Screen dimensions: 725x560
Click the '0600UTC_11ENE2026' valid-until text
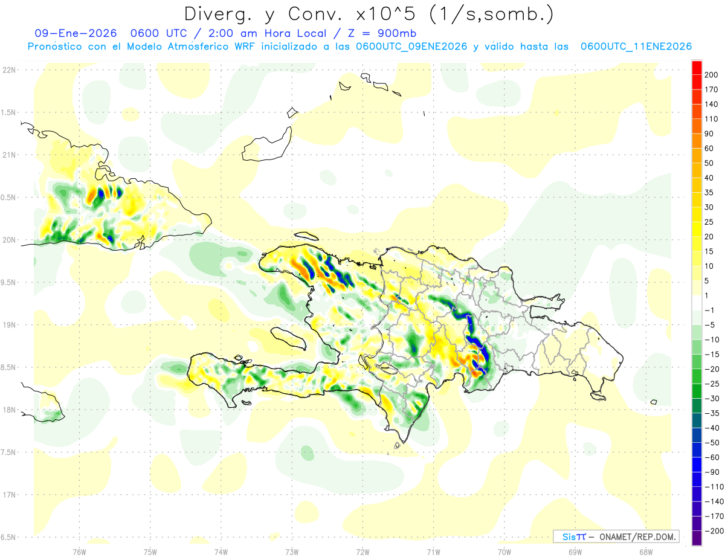coord(636,47)
